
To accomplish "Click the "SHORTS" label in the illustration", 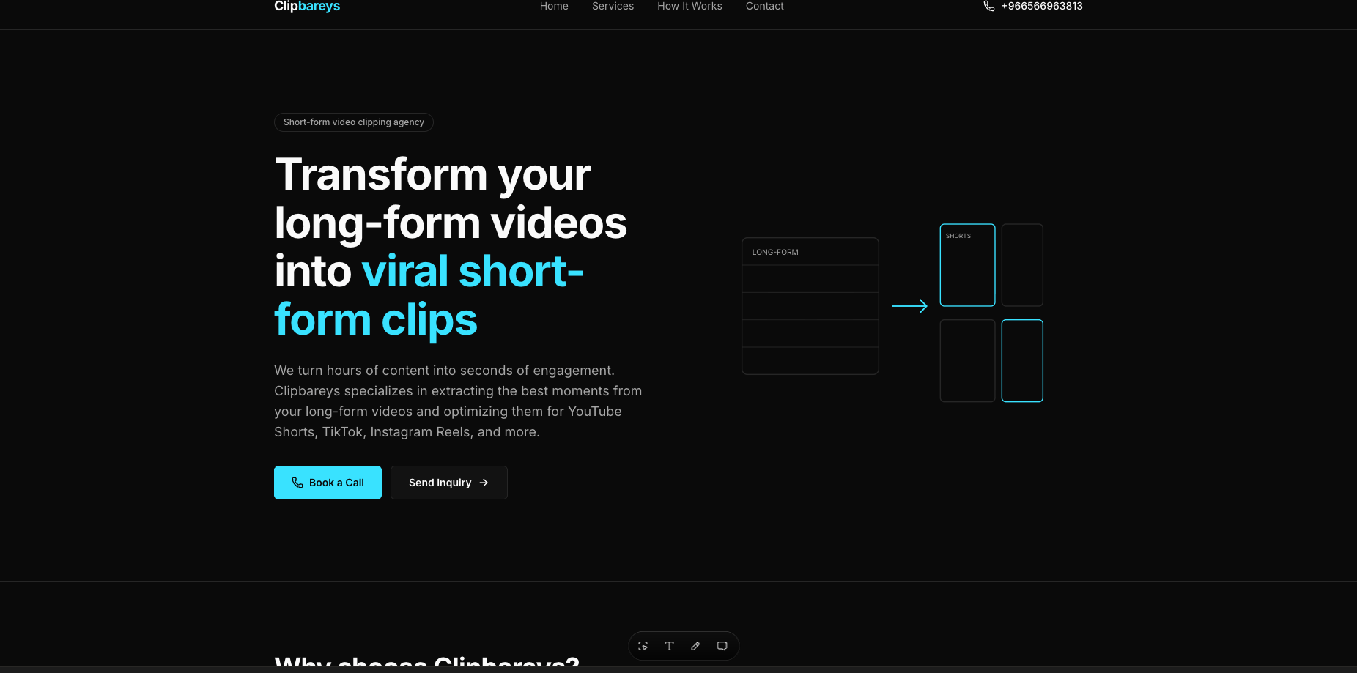I will [958, 236].
